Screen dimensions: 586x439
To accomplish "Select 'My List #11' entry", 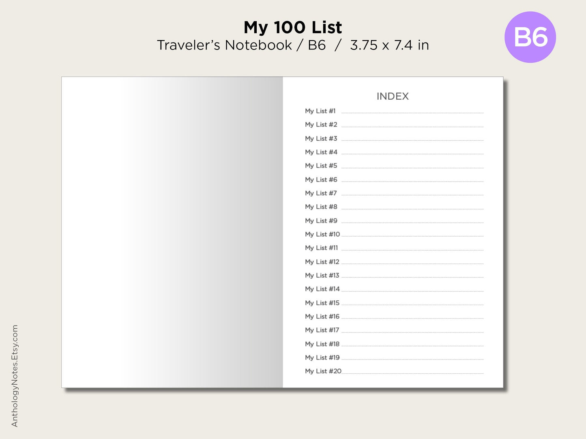I will point(322,248).
